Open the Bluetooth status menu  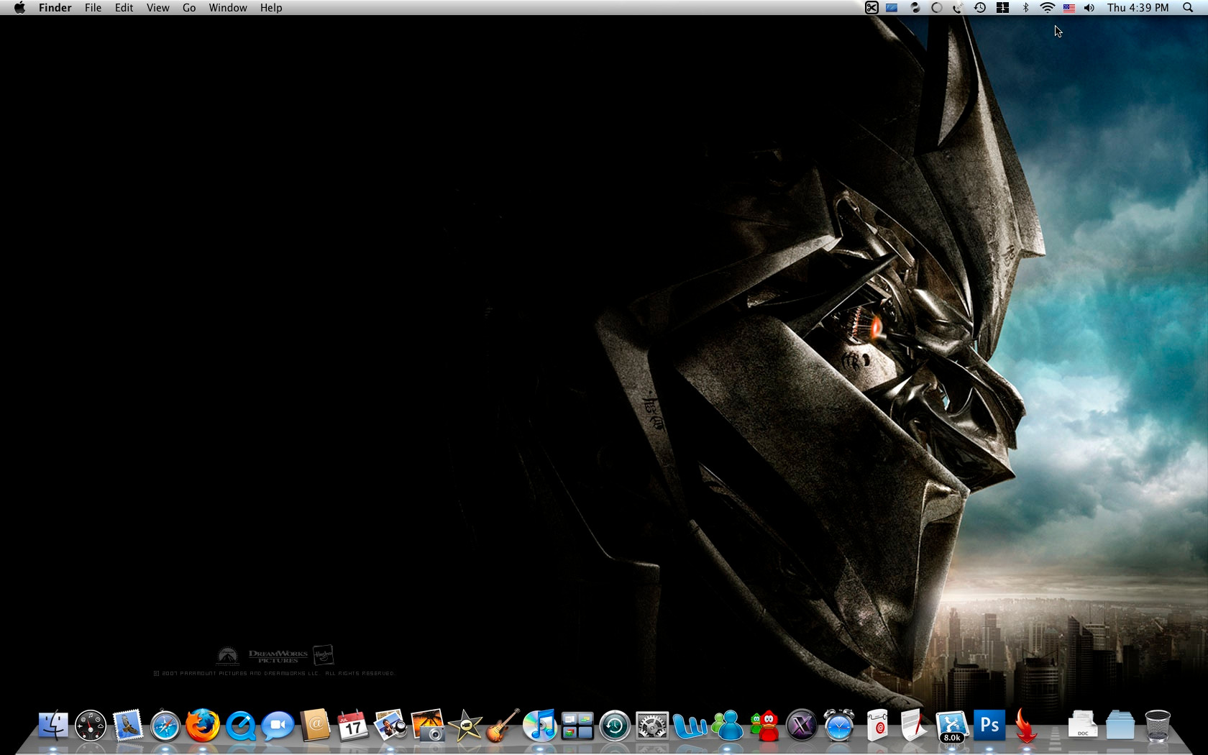coord(1026,8)
